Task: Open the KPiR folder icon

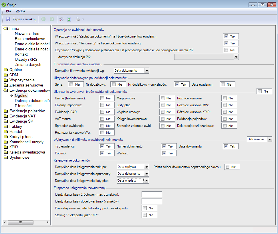Action: (6, 147)
